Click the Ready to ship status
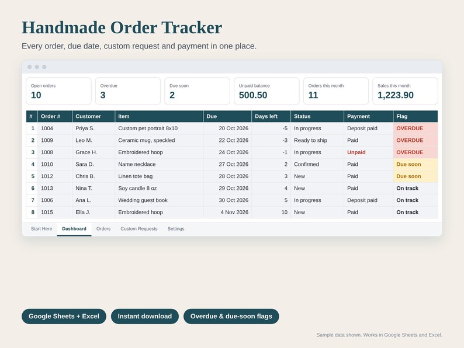Image resolution: width=464 pixels, height=348 pixels. tap(317, 141)
